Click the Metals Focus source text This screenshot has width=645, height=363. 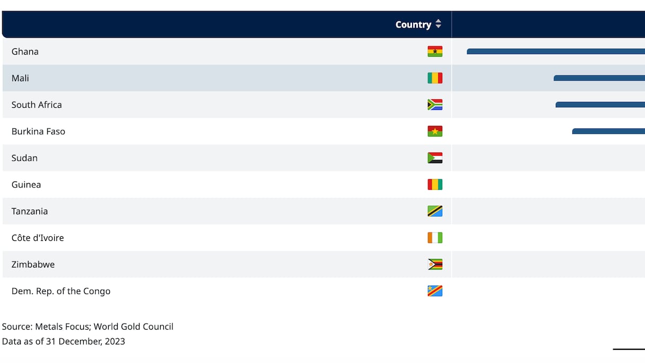click(58, 326)
